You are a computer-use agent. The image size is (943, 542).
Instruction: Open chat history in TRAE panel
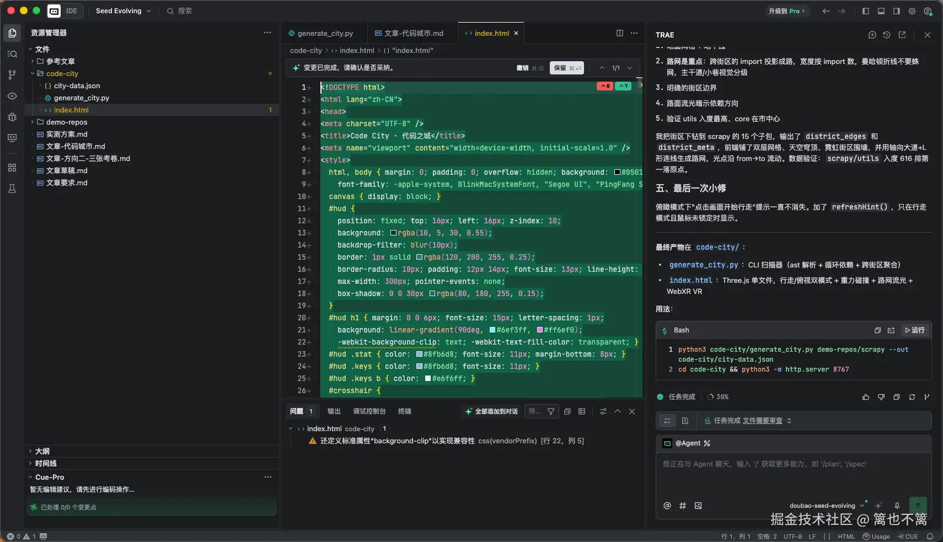click(887, 35)
